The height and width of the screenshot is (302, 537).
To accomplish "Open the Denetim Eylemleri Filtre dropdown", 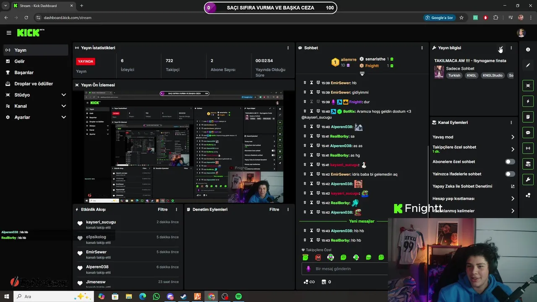I will coord(274,209).
